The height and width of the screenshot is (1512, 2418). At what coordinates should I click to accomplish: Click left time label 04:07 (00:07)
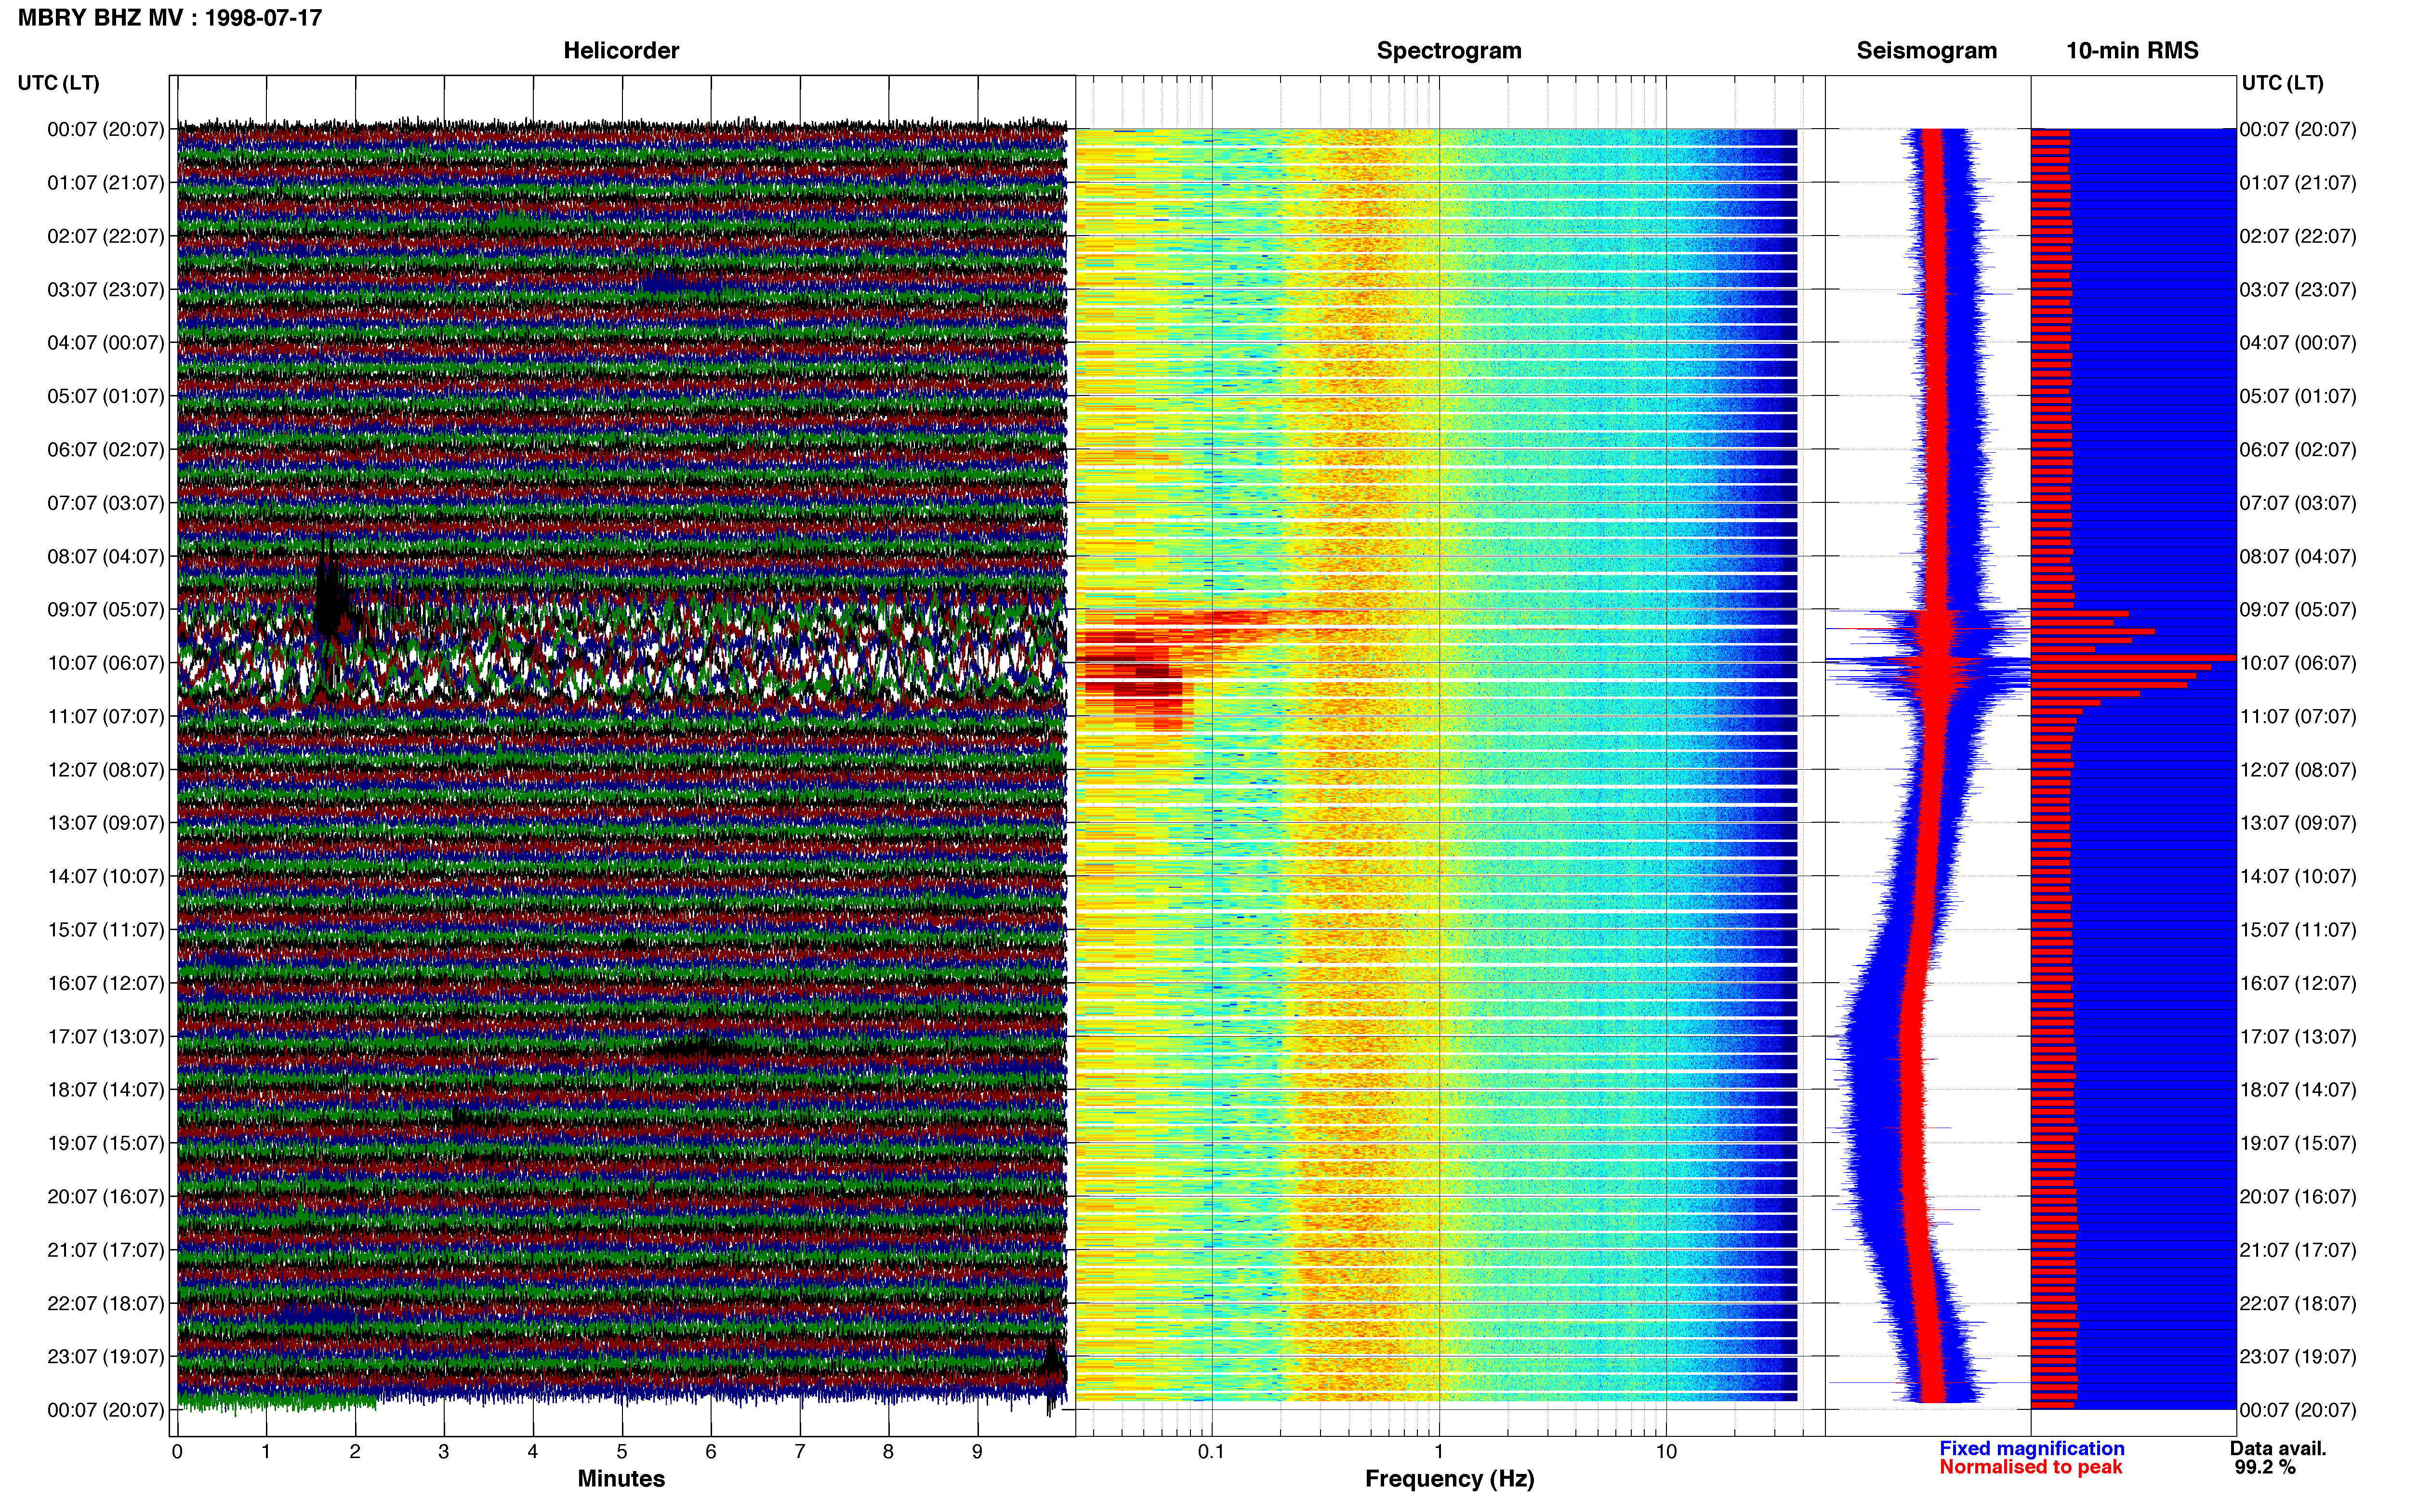coord(106,343)
